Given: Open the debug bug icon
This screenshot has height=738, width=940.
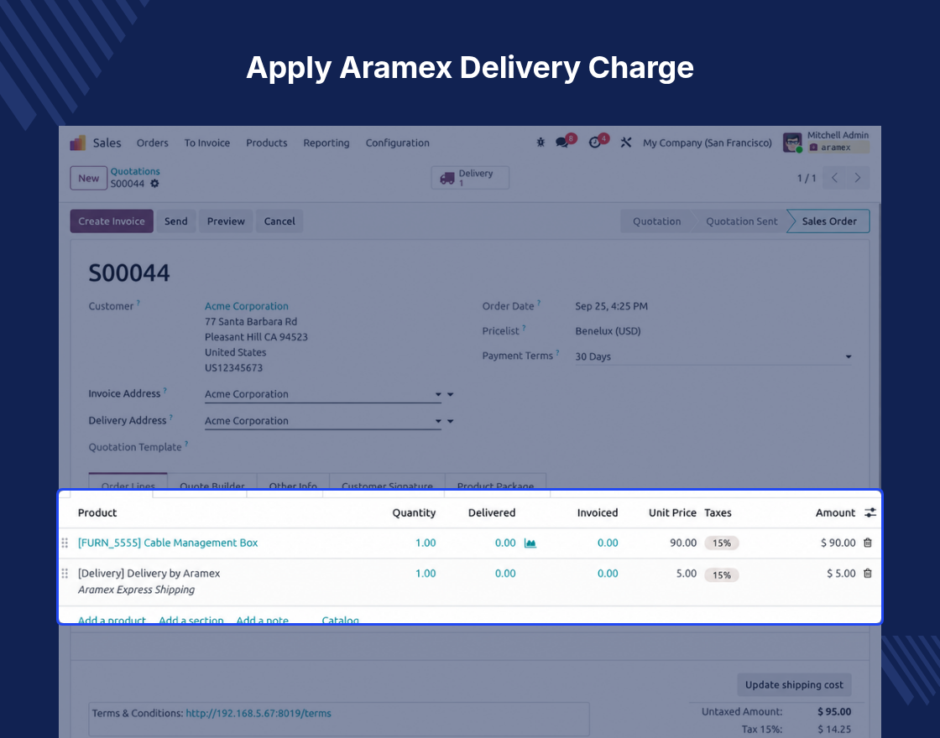Looking at the screenshot, I should pos(540,143).
